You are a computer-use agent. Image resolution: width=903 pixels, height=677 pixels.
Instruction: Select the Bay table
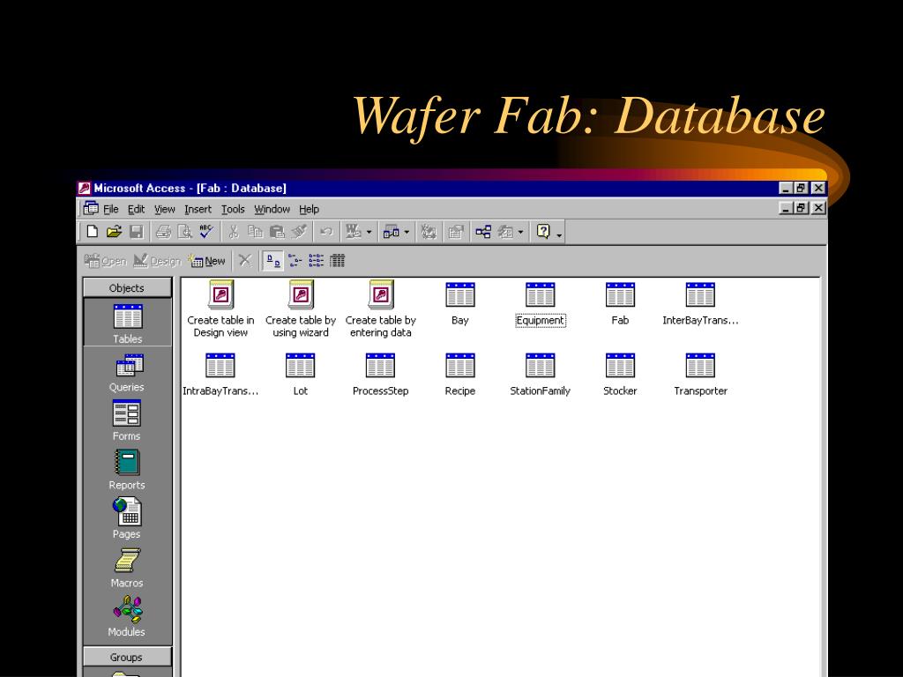point(460,304)
